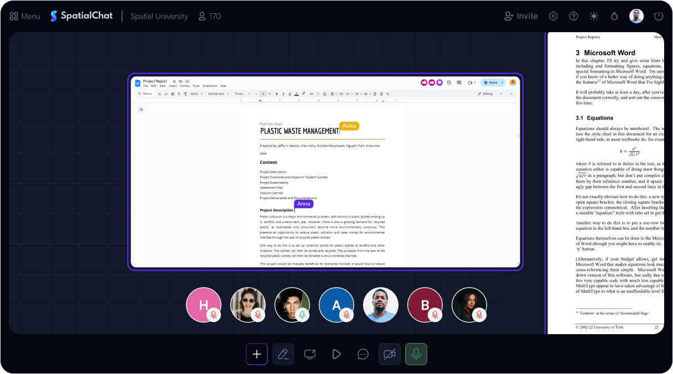Report a bug via the bug icon
The image size is (673, 374).
(614, 16)
